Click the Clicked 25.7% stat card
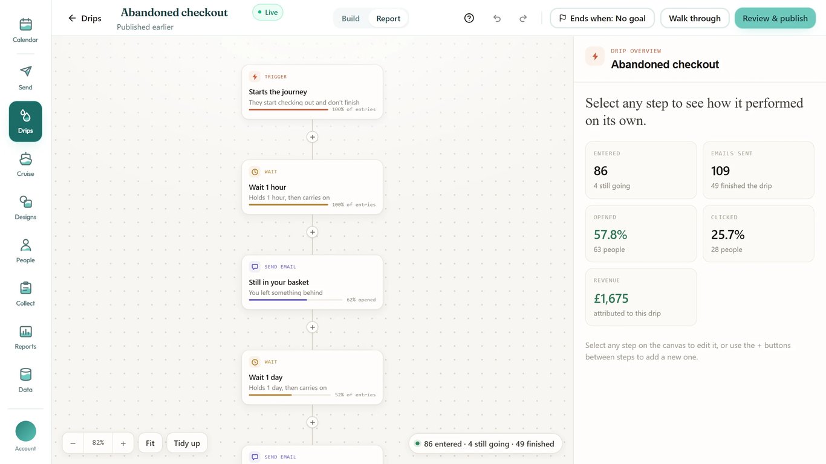 click(x=758, y=234)
